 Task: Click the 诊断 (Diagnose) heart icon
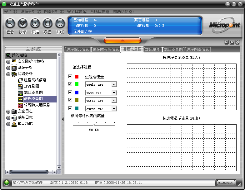(22, 23)
